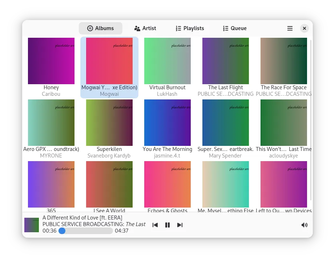Screen dimensions: 335x262
Task: Click 'The Last Flight' title text
Action: [x=226, y=87]
